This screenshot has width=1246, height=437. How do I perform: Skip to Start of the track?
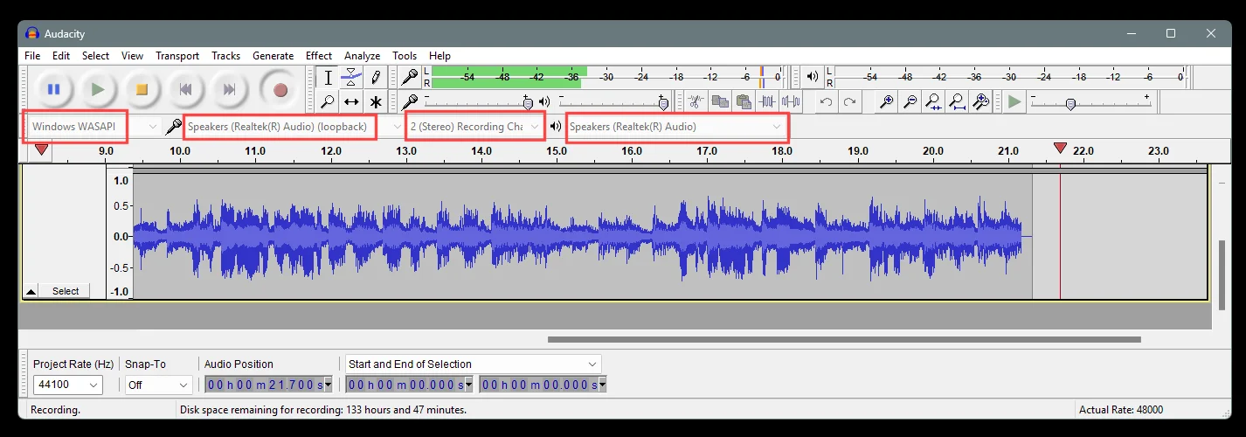click(x=185, y=89)
